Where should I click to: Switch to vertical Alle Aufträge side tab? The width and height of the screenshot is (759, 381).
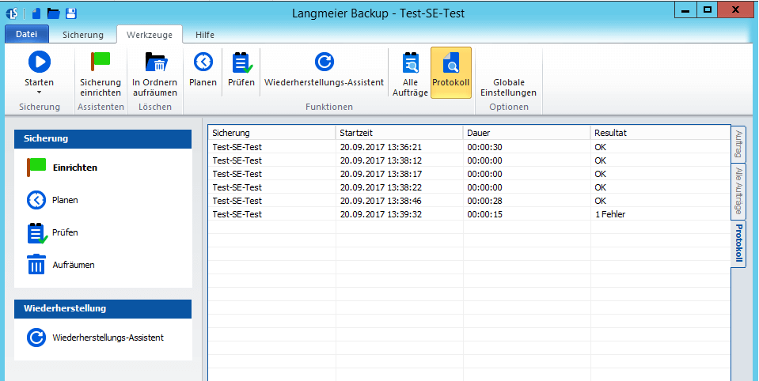click(x=738, y=191)
